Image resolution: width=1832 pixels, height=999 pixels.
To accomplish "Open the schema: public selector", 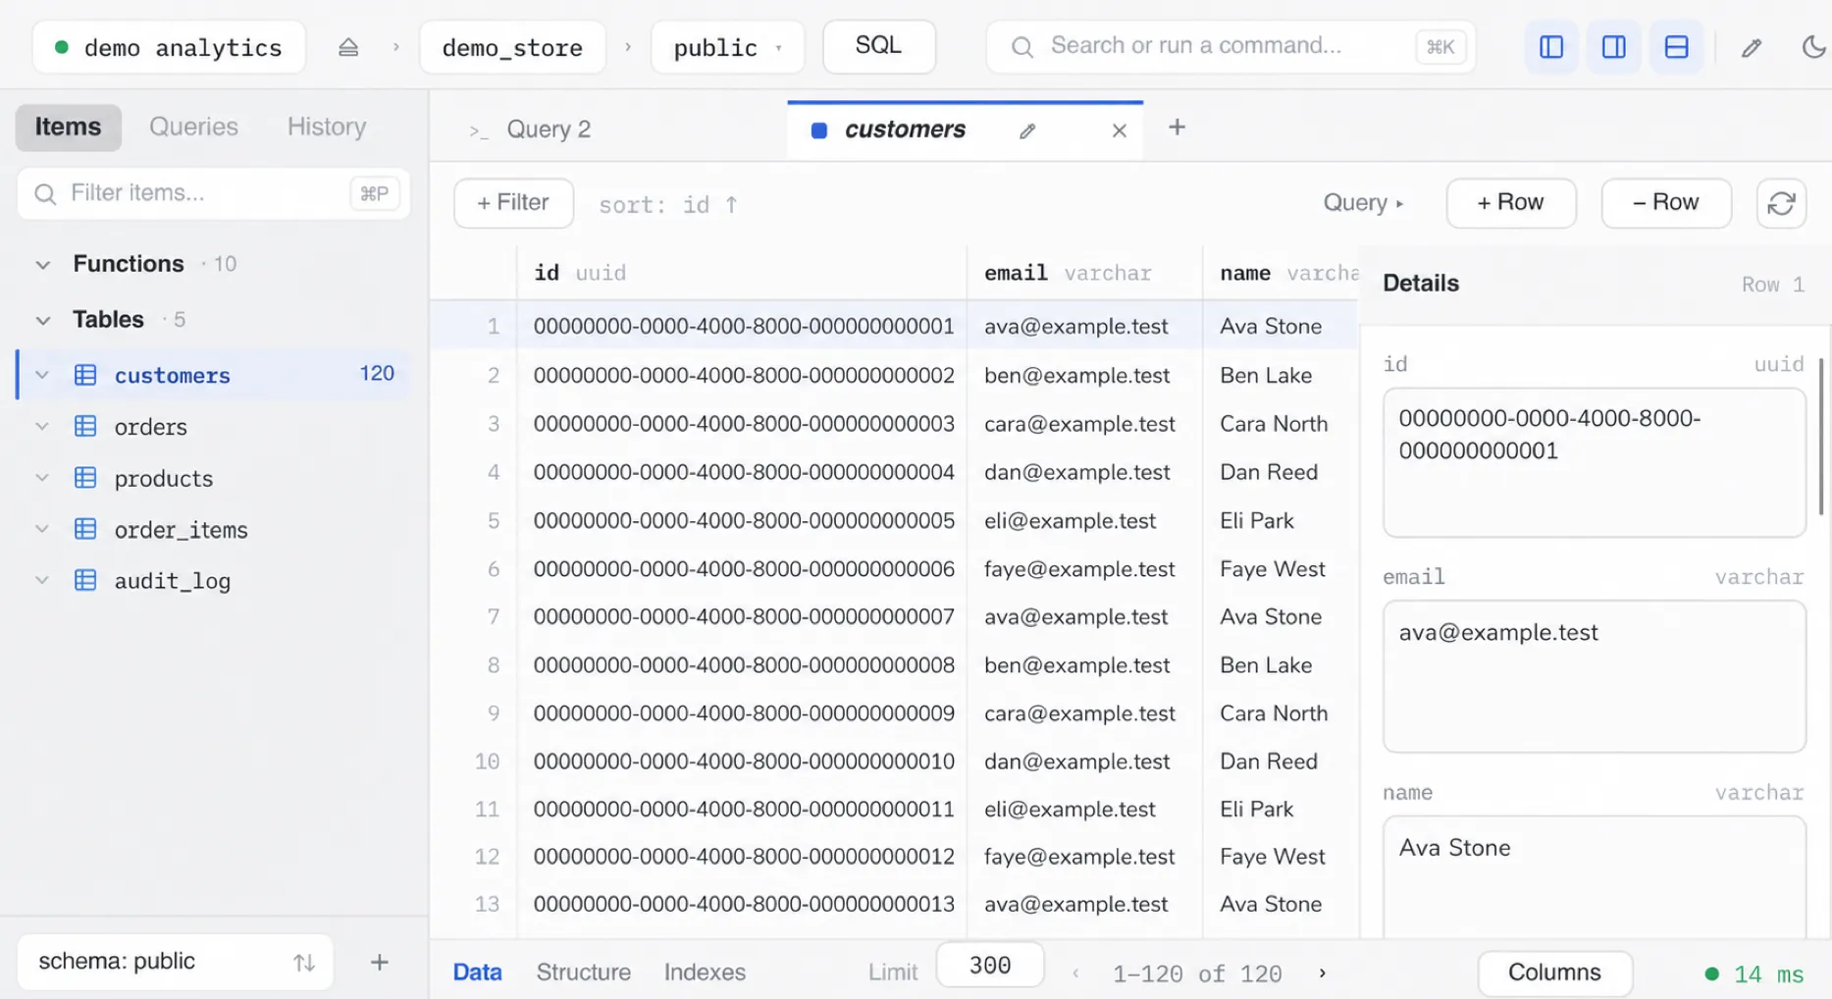I will coord(176,962).
